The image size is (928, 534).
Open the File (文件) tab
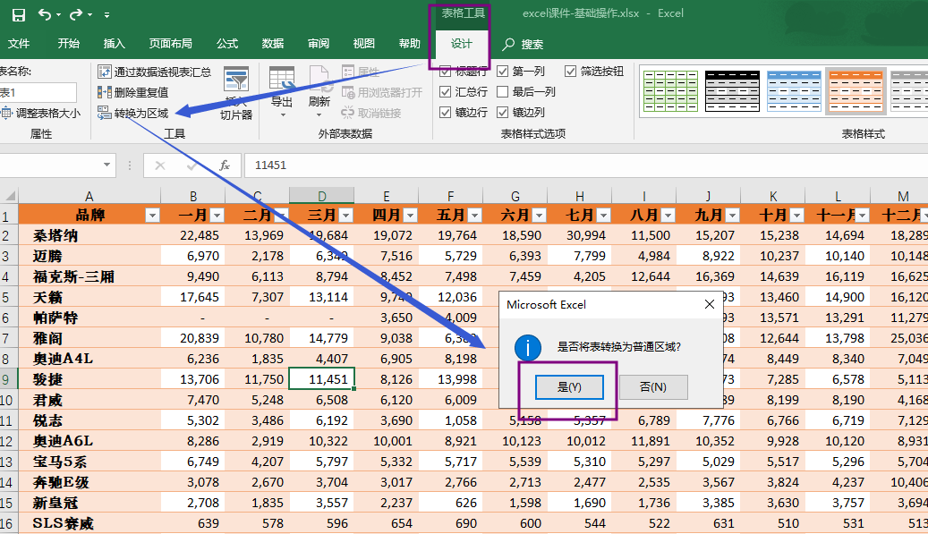[19, 44]
